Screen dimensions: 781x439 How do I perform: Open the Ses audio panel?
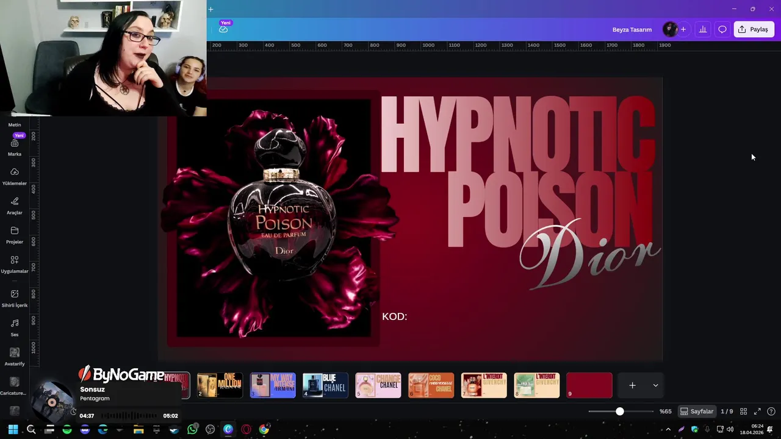tap(15, 327)
